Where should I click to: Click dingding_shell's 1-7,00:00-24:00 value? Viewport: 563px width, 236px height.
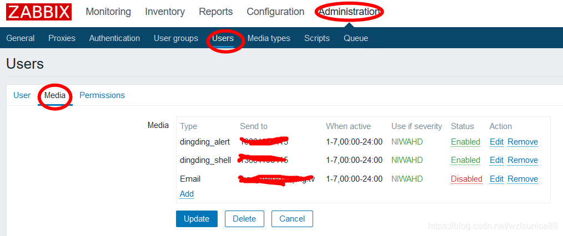pos(354,160)
